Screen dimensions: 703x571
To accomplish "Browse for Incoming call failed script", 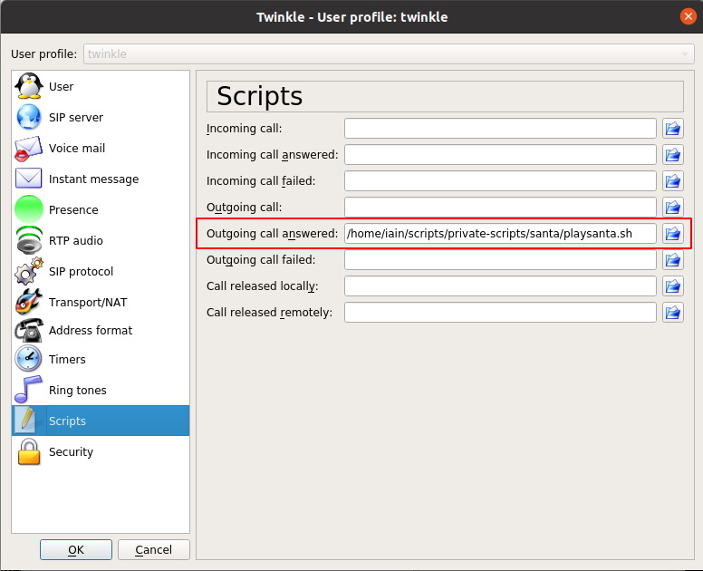I will [x=673, y=180].
